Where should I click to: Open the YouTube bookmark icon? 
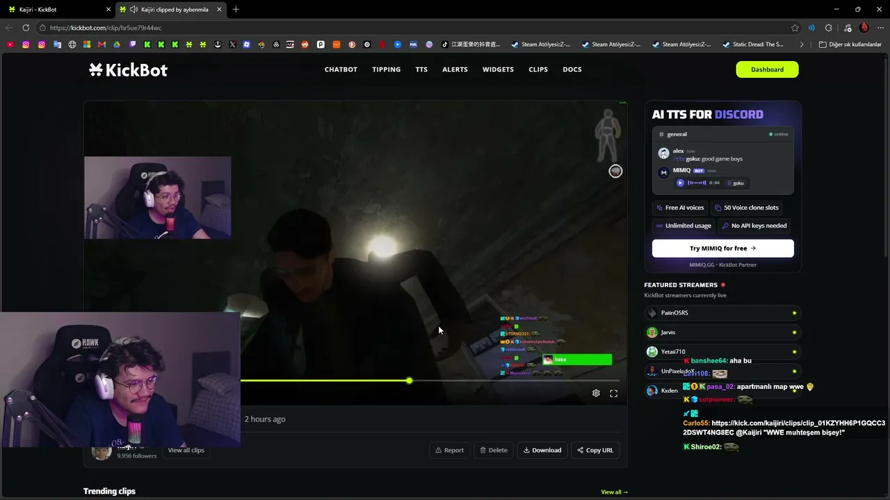(x=10, y=44)
